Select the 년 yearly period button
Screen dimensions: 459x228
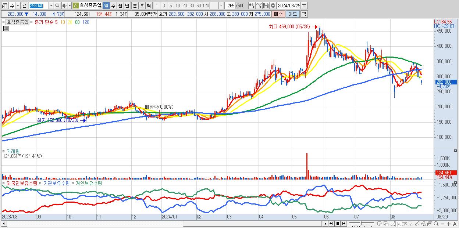(x=127, y=6)
